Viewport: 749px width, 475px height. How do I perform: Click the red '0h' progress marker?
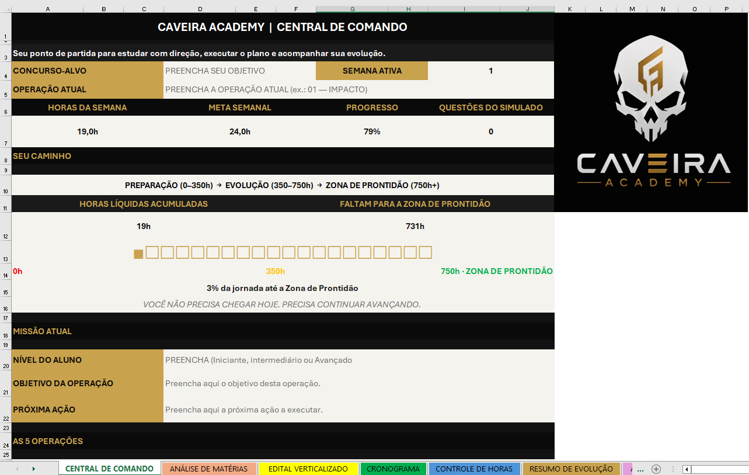[x=18, y=271]
